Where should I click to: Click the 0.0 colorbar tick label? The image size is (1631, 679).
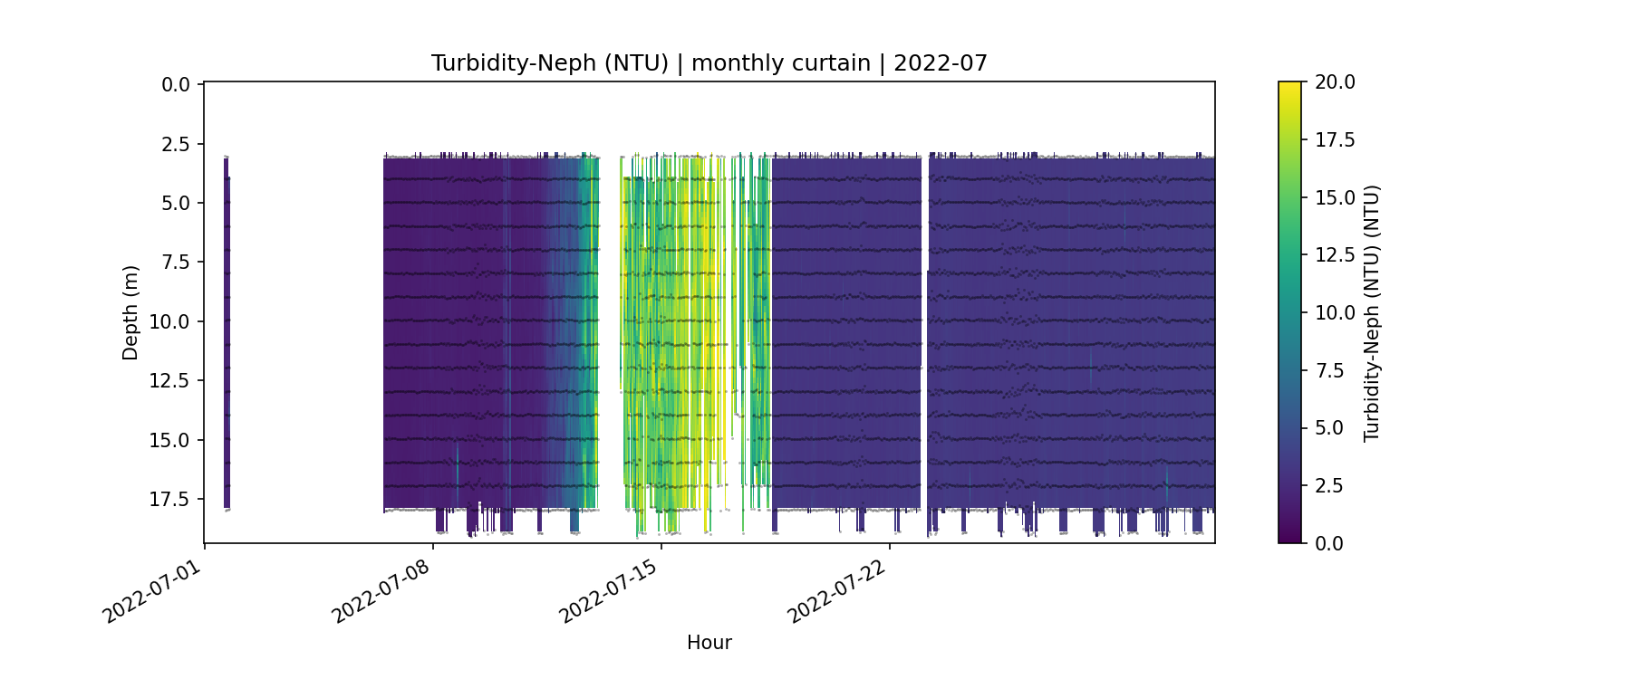pos(1329,543)
